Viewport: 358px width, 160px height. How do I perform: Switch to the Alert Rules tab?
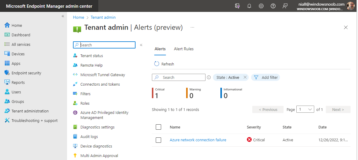[x=184, y=49]
